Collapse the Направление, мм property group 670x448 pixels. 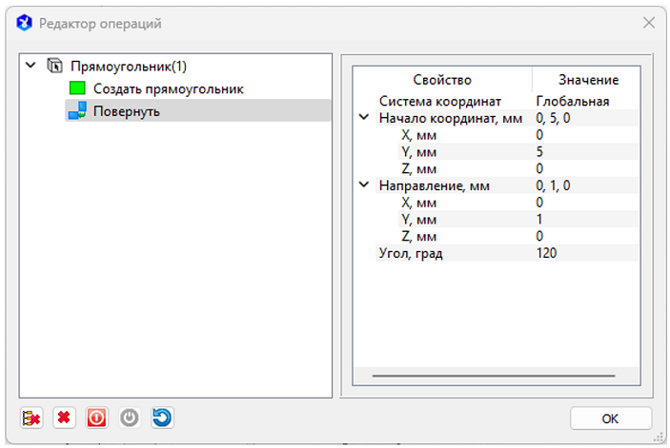click(x=363, y=185)
